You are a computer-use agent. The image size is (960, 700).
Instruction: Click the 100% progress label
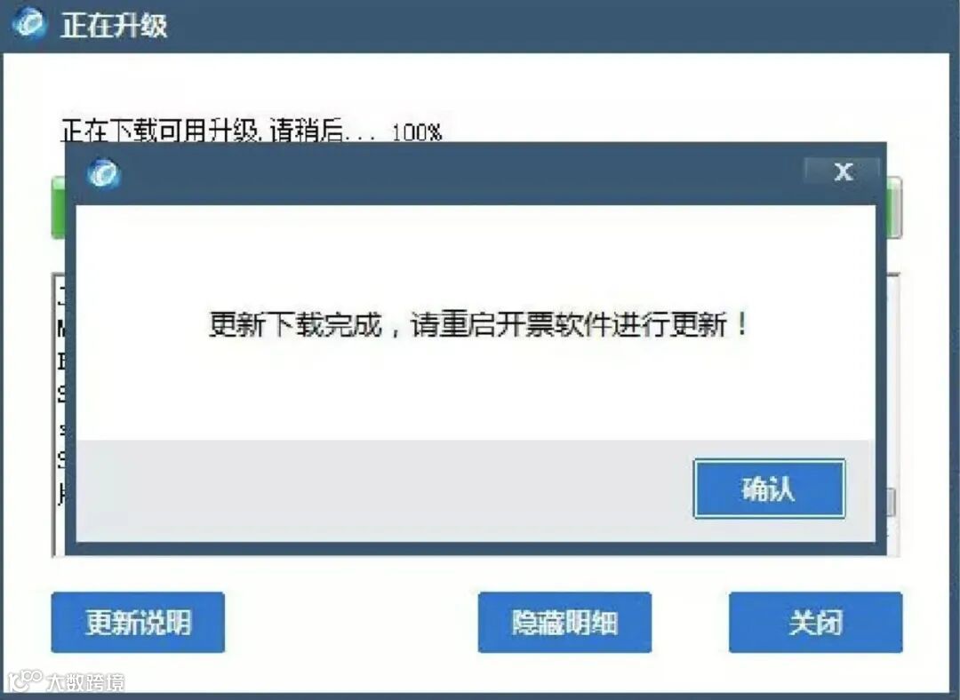point(416,132)
